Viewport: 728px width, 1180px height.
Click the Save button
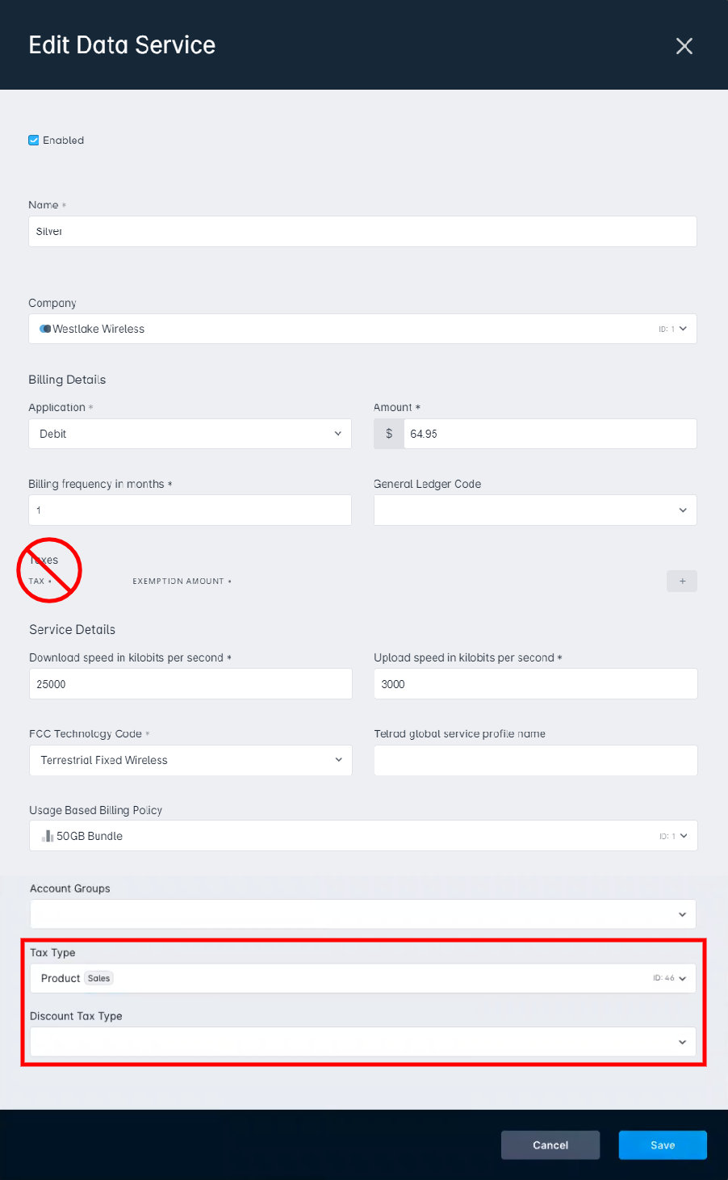(x=663, y=1145)
